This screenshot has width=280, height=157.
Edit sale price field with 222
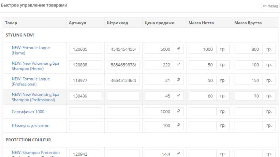click(x=159, y=65)
